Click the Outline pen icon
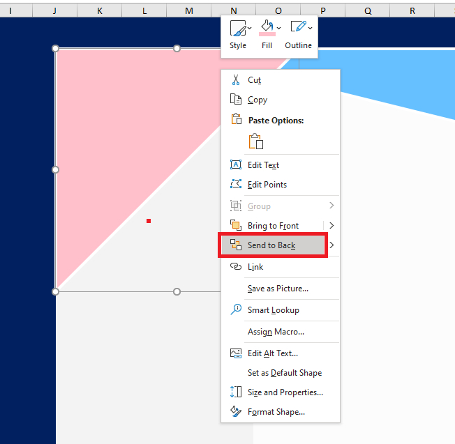Screen dimensions: 455x444 (x=299, y=26)
